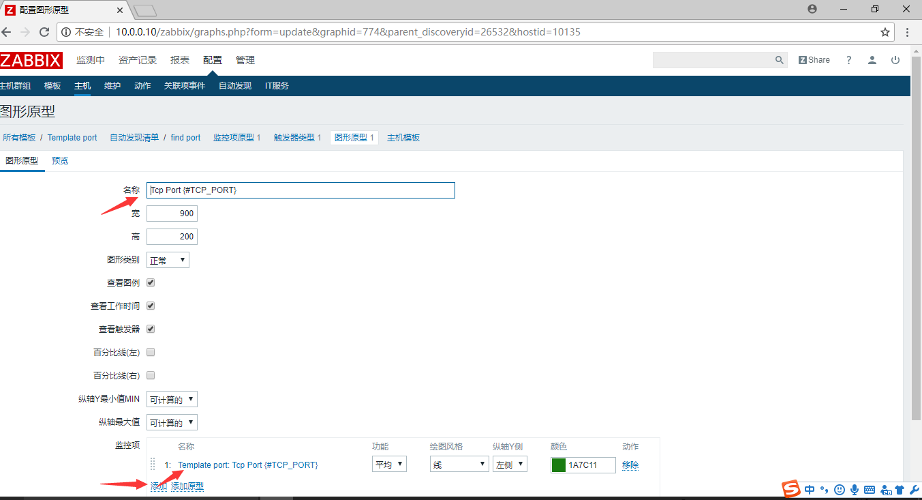Open 监测中 main menu
Screen dimensions: 922x500
tap(91, 60)
